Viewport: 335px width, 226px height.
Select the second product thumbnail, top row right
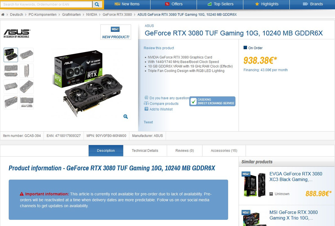click(27, 55)
